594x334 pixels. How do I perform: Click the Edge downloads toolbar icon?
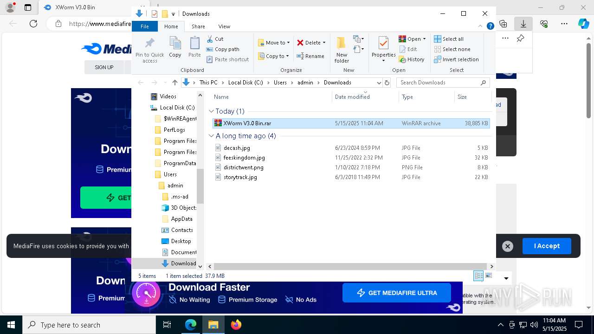click(x=523, y=23)
